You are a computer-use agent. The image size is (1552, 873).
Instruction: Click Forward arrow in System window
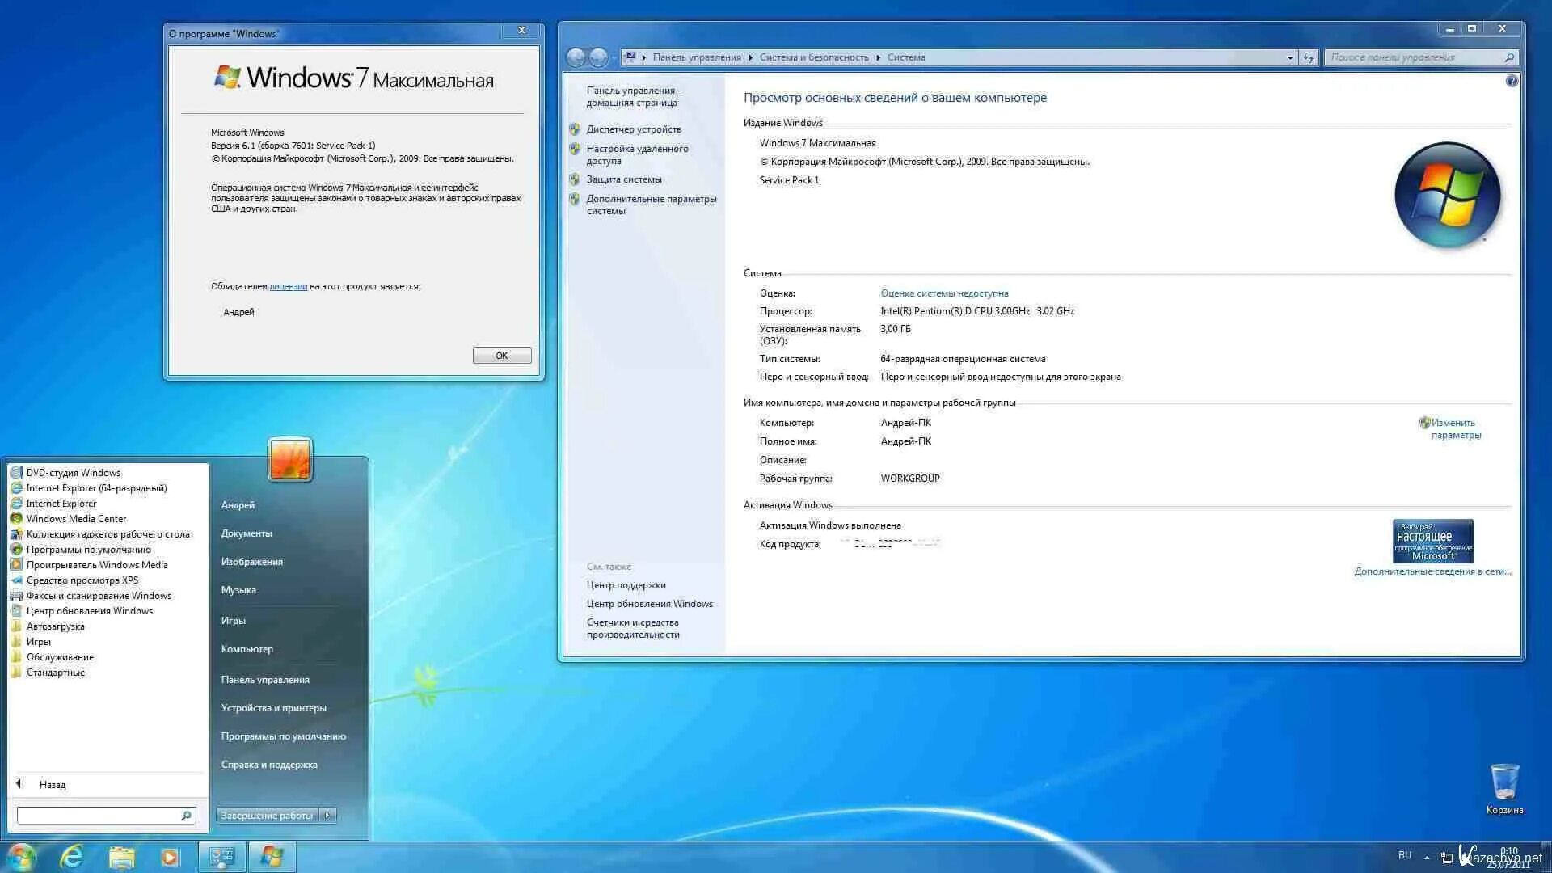coord(599,57)
